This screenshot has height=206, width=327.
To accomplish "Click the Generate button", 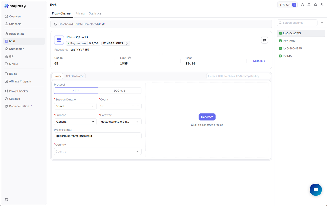I will pos(207,117).
